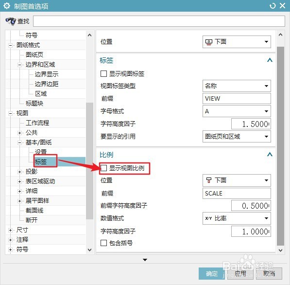Expand the 公共 tree node
This screenshot has height=285, width=290.
19,133
